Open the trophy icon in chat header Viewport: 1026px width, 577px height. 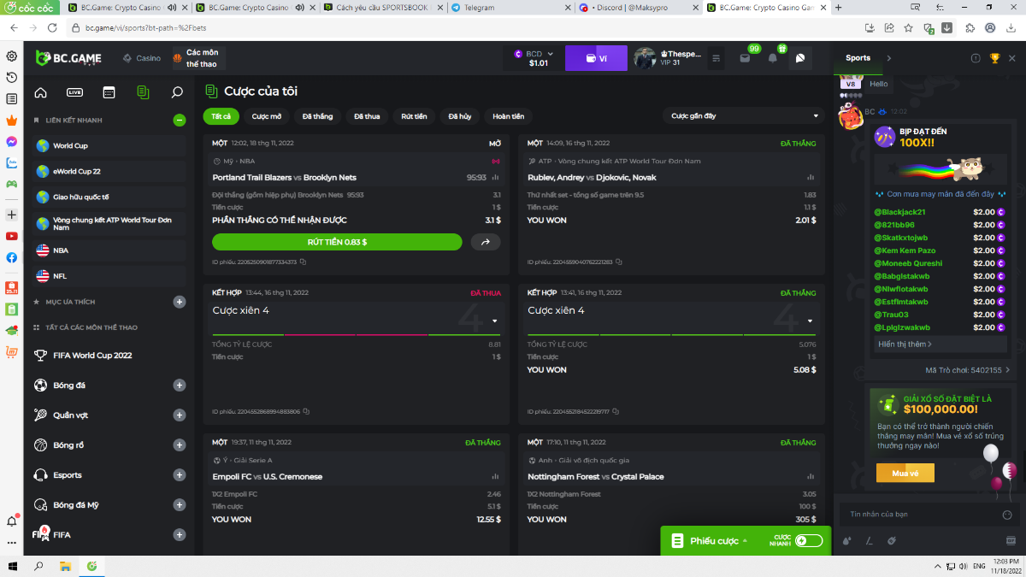[x=994, y=58]
